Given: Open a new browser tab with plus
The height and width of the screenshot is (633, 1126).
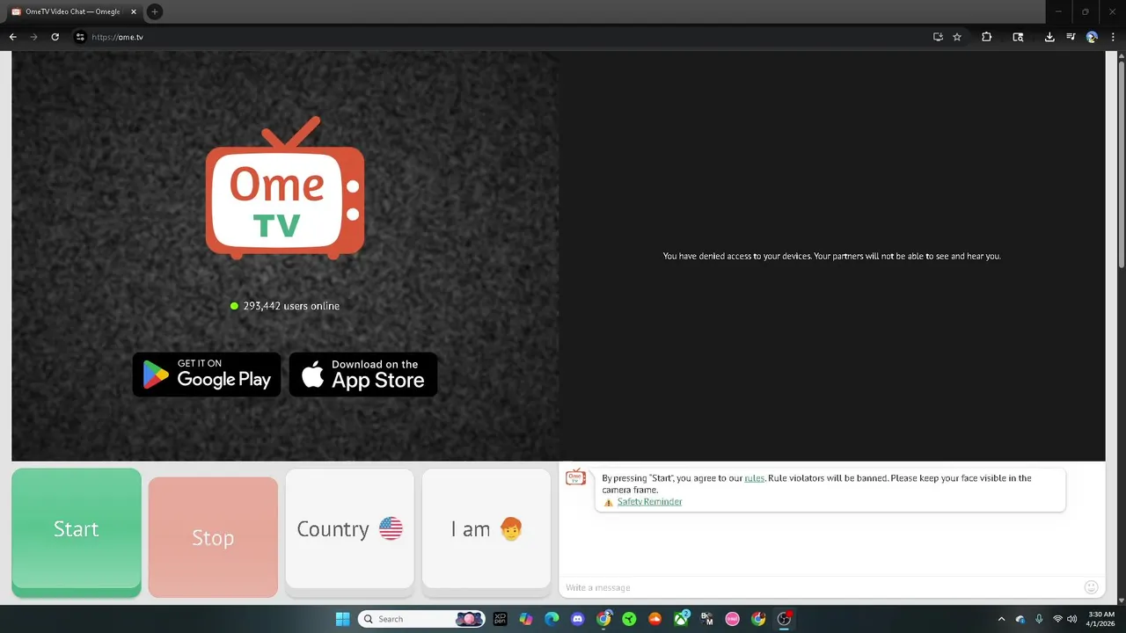Looking at the screenshot, I should [x=155, y=11].
